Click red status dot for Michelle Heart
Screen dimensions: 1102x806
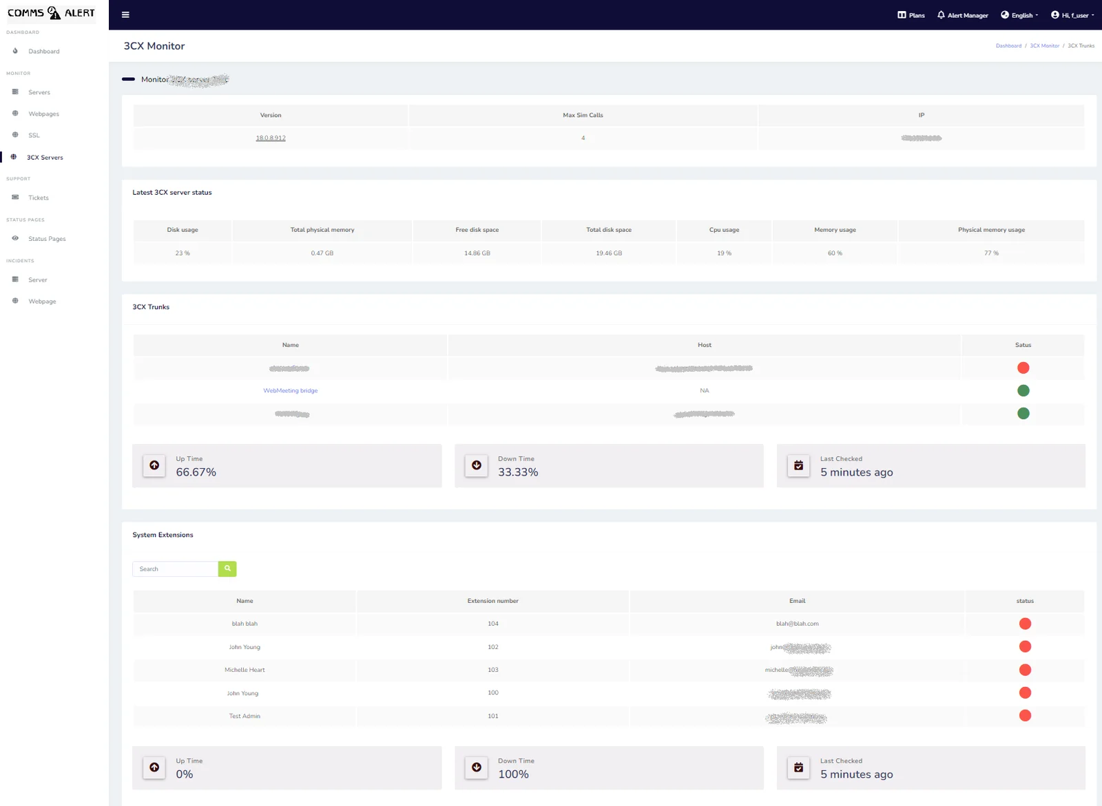[1025, 670]
